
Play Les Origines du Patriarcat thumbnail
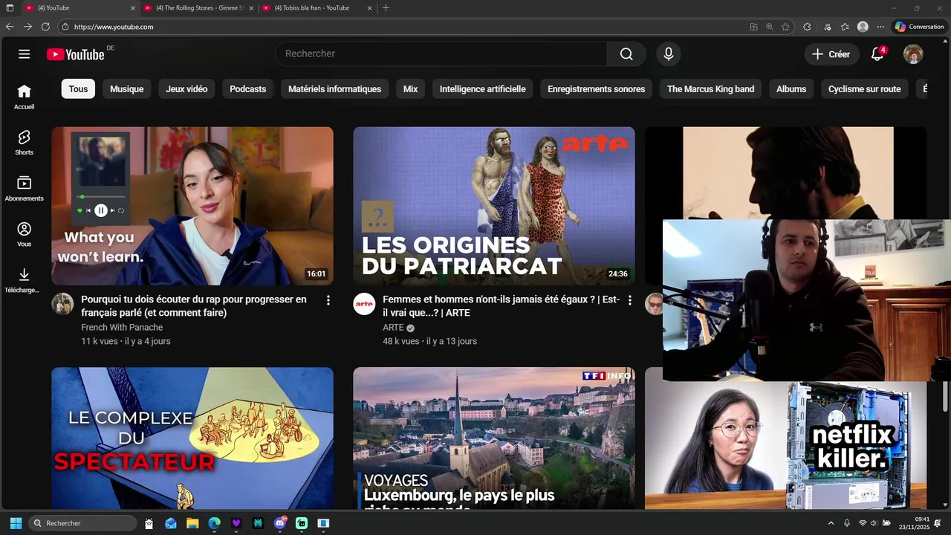[x=494, y=206]
